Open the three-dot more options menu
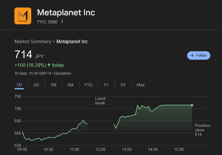The height and width of the screenshot is (155, 222). [x=62, y=22]
